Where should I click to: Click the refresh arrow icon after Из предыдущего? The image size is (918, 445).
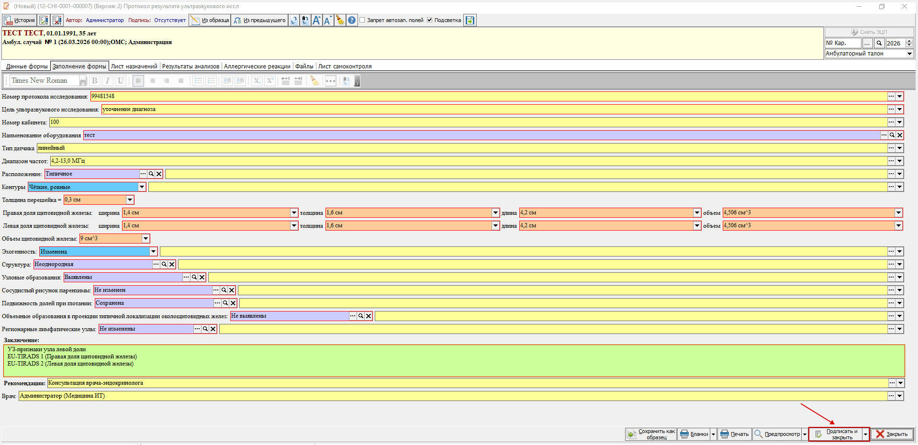pyautogui.click(x=294, y=20)
